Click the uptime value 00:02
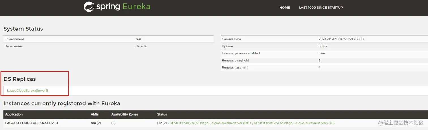The image size is (428, 130). click(323, 46)
